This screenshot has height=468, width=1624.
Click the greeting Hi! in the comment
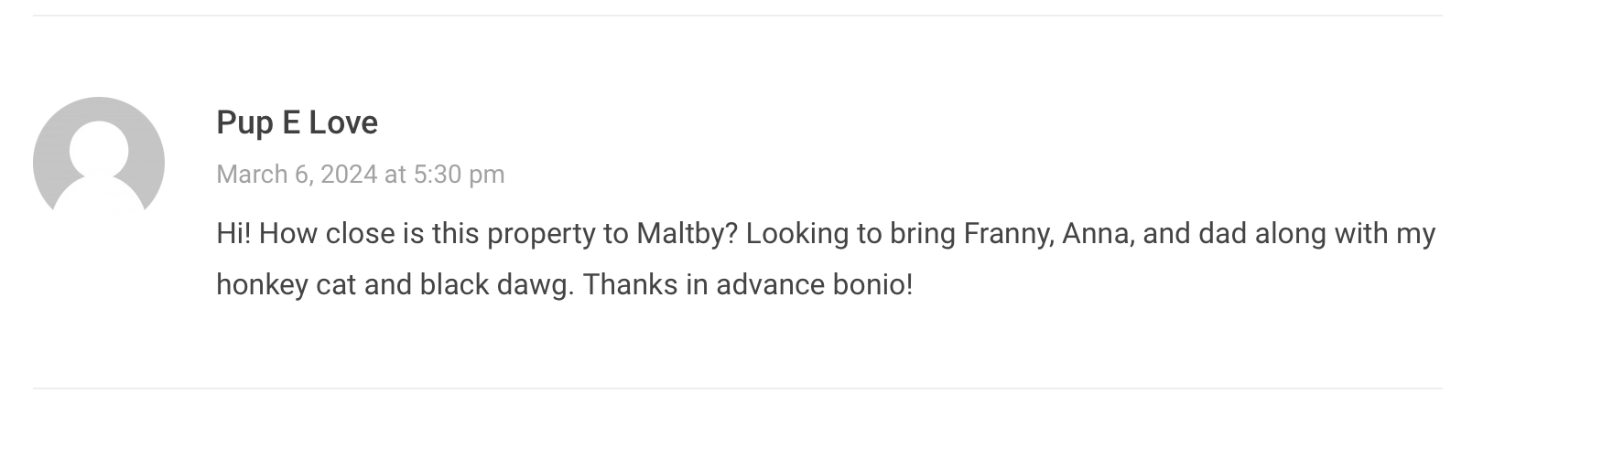pyautogui.click(x=233, y=234)
